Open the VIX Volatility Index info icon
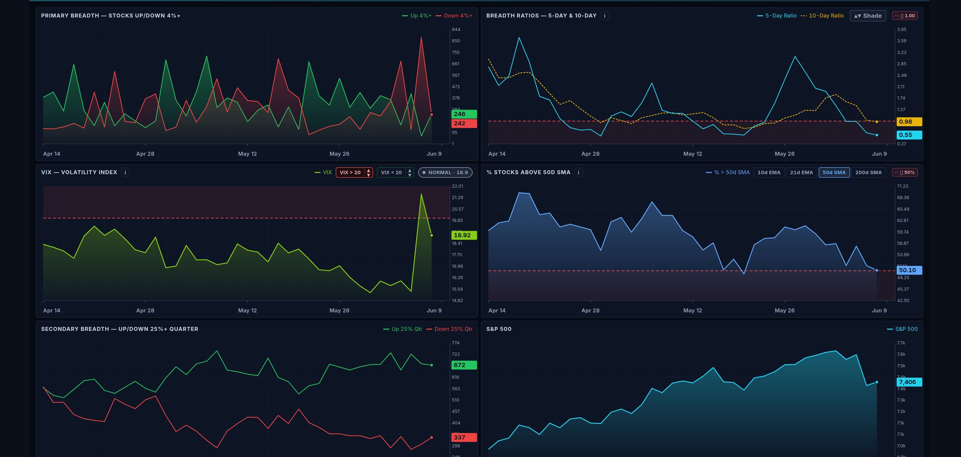Viewport: 961px width, 457px height. (x=125, y=172)
